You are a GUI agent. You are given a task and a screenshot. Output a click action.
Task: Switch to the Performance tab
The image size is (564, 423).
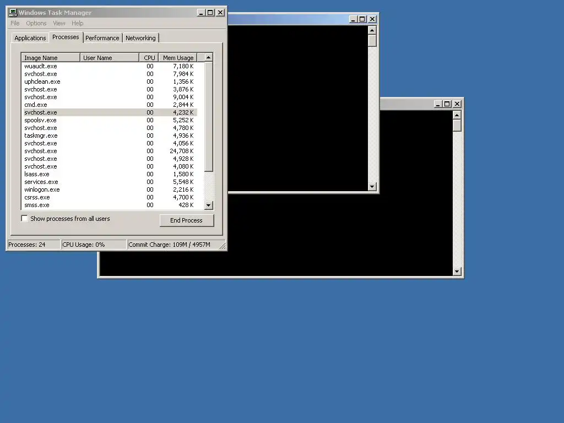[102, 38]
